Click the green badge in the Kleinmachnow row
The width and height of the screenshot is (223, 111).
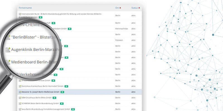point(69,29)
